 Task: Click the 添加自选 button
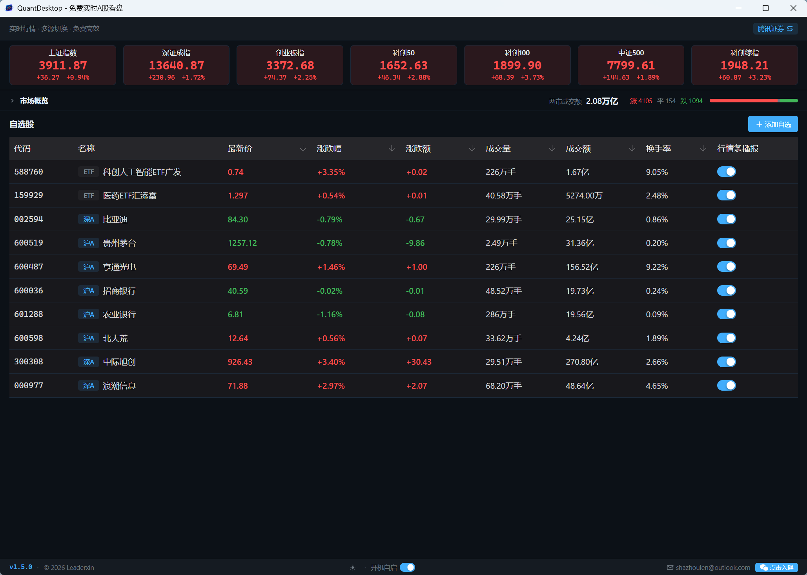[773, 124]
